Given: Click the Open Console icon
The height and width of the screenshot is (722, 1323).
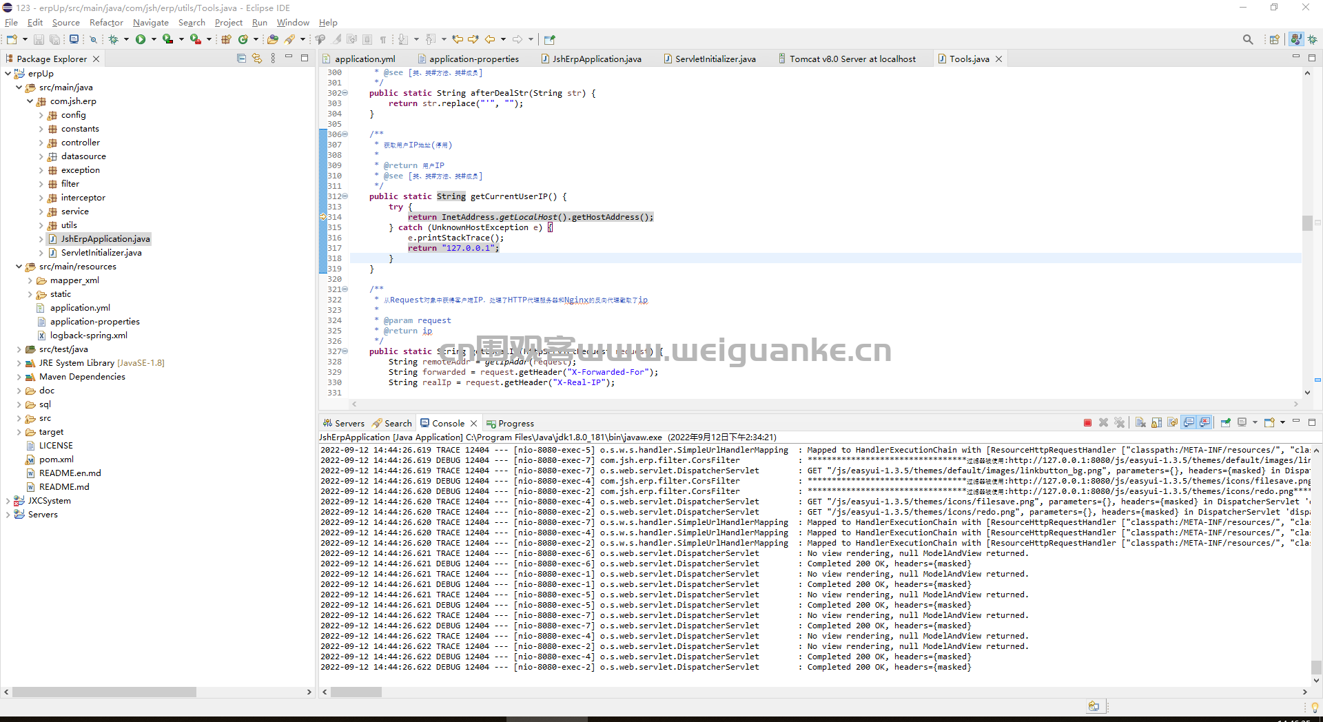Looking at the screenshot, I should [x=1269, y=423].
